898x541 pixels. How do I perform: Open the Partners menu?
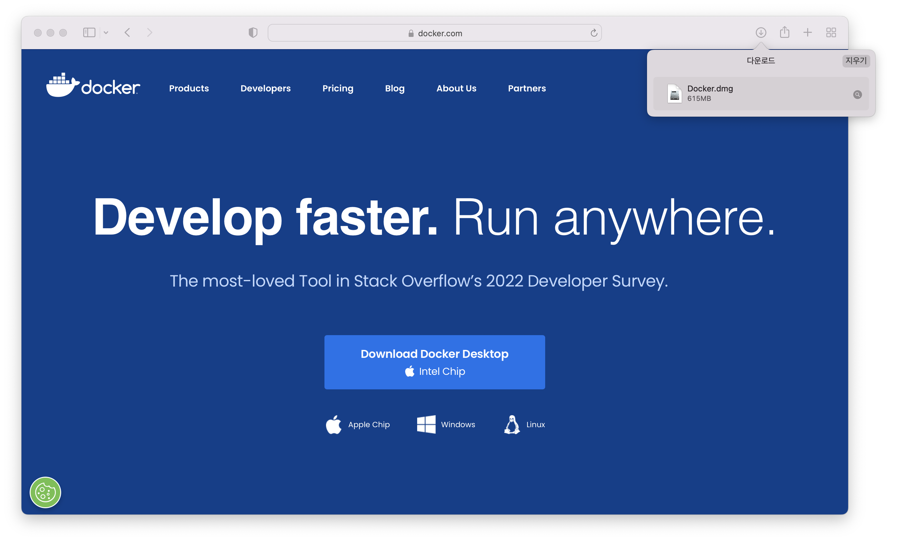[527, 88]
